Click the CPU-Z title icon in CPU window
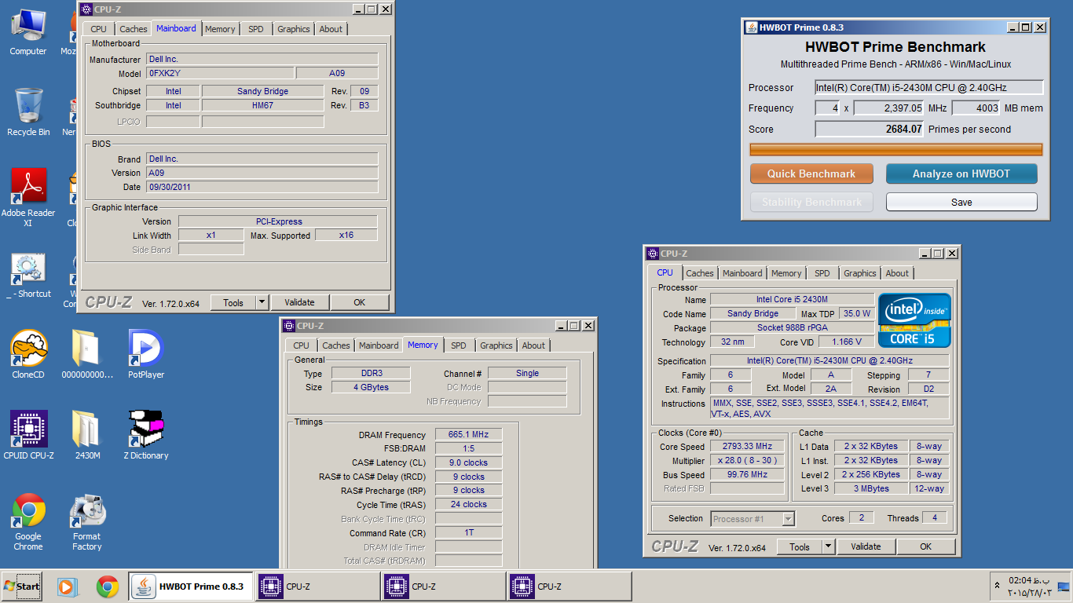Viewport: 1073px width, 603px height. (x=652, y=254)
